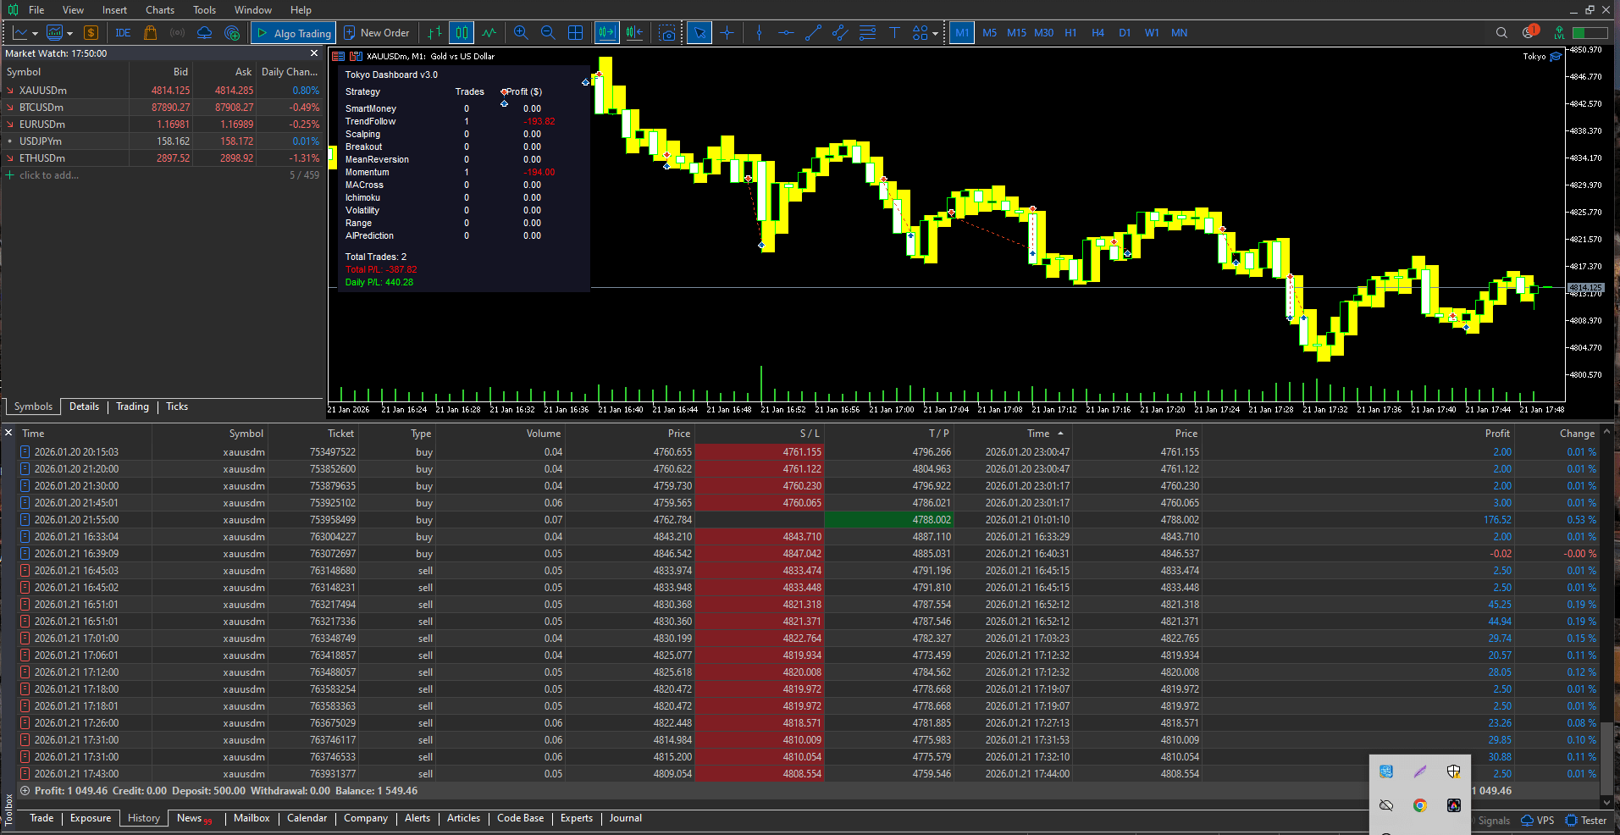The width and height of the screenshot is (1620, 835).
Task: Open the MetaEditor IDE
Action: [122, 32]
